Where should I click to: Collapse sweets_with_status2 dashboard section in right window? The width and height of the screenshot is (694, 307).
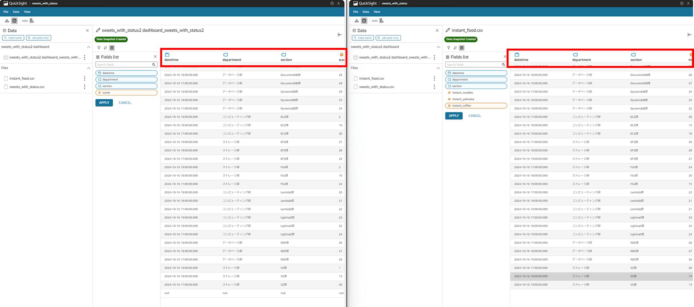click(x=438, y=47)
